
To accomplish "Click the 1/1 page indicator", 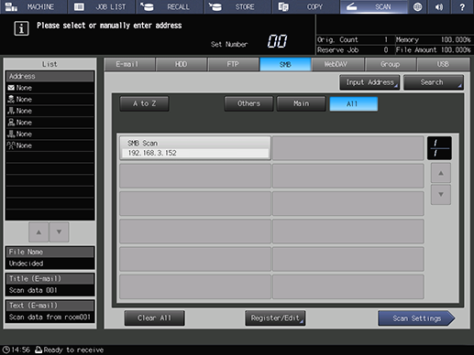I will (439, 148).
